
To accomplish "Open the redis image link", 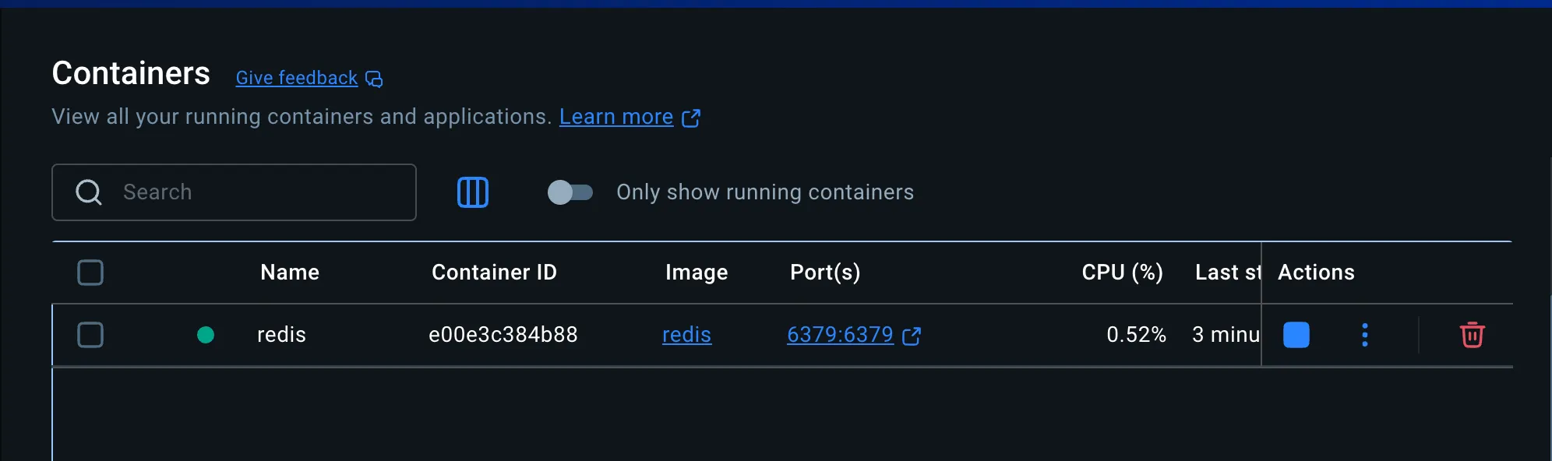I will [x=686, y=335].
